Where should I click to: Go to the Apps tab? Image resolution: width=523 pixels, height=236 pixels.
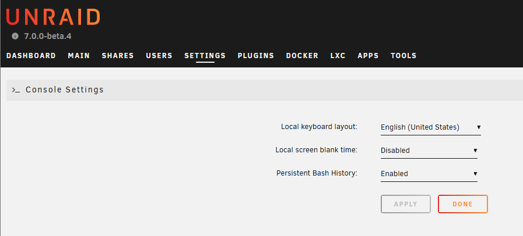coord(368,55)
